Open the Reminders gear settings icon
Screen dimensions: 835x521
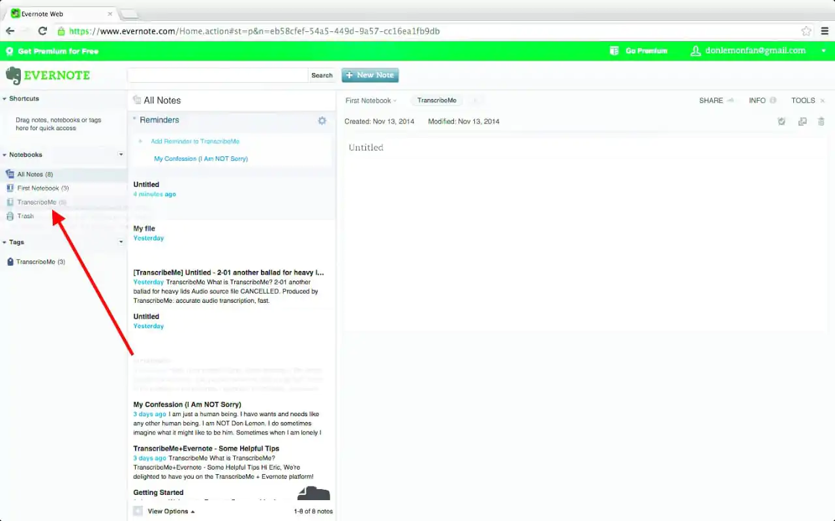[322, 120]
